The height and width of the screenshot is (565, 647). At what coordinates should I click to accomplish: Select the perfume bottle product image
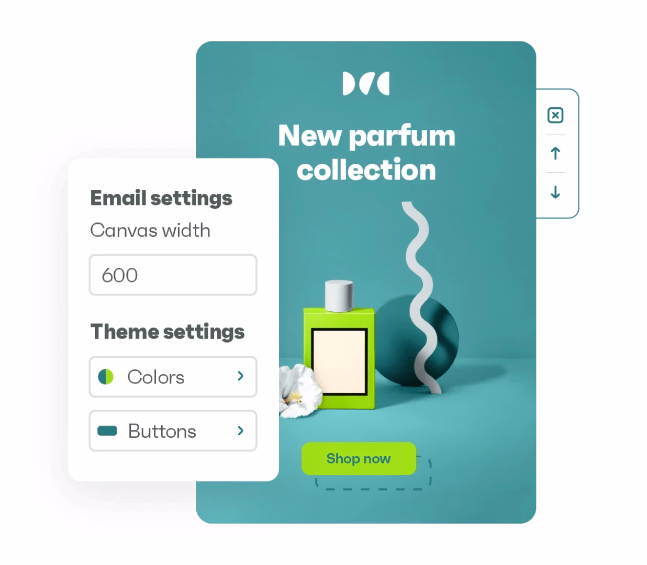tap(339, 345)
